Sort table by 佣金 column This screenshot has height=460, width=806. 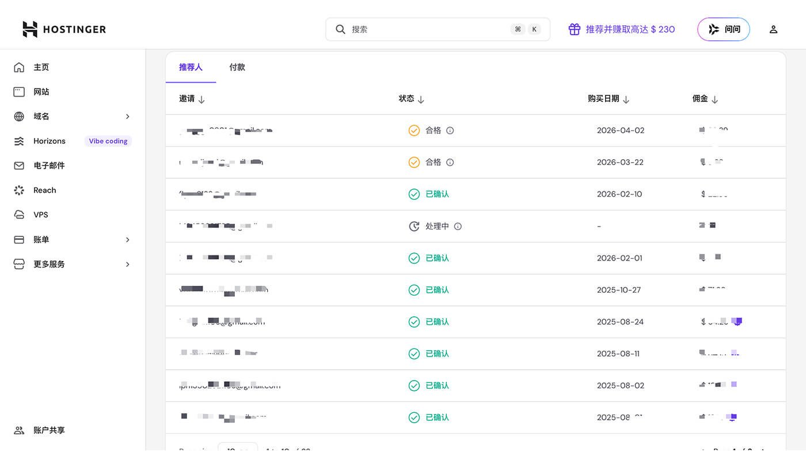pyautogui.click(x=714, y=99)
